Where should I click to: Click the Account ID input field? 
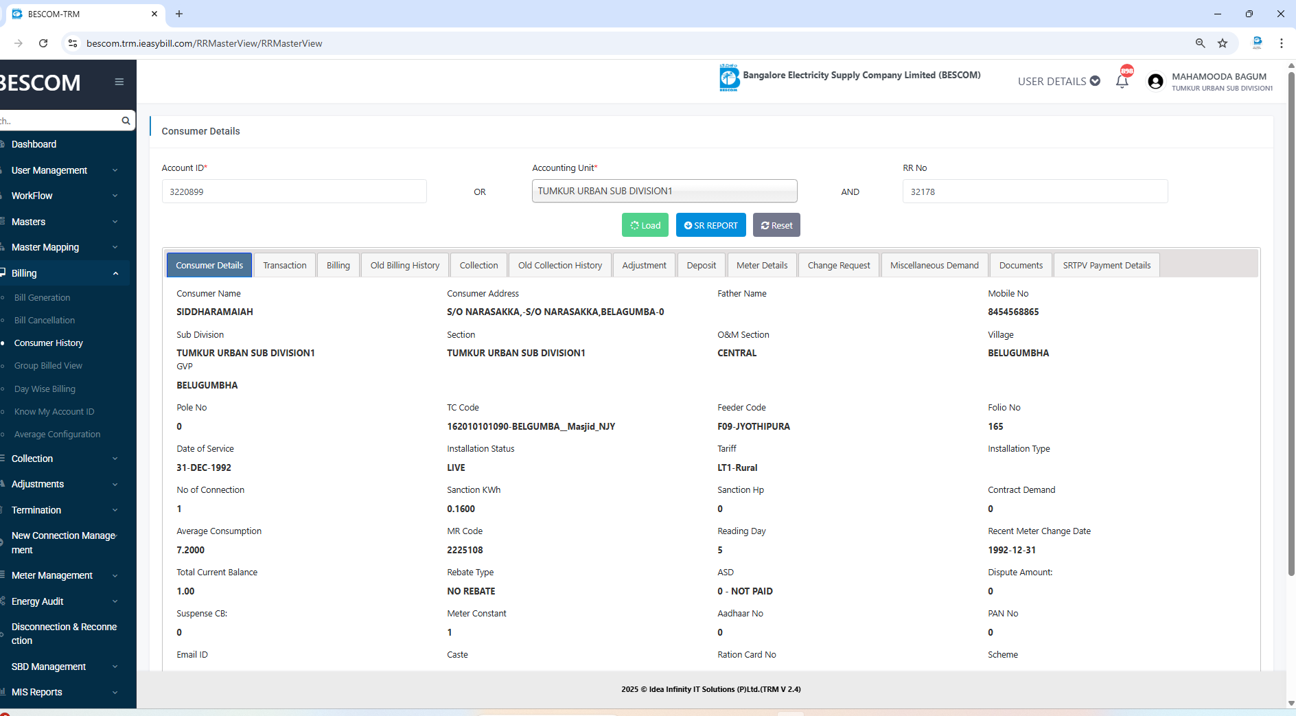(294, 192)
